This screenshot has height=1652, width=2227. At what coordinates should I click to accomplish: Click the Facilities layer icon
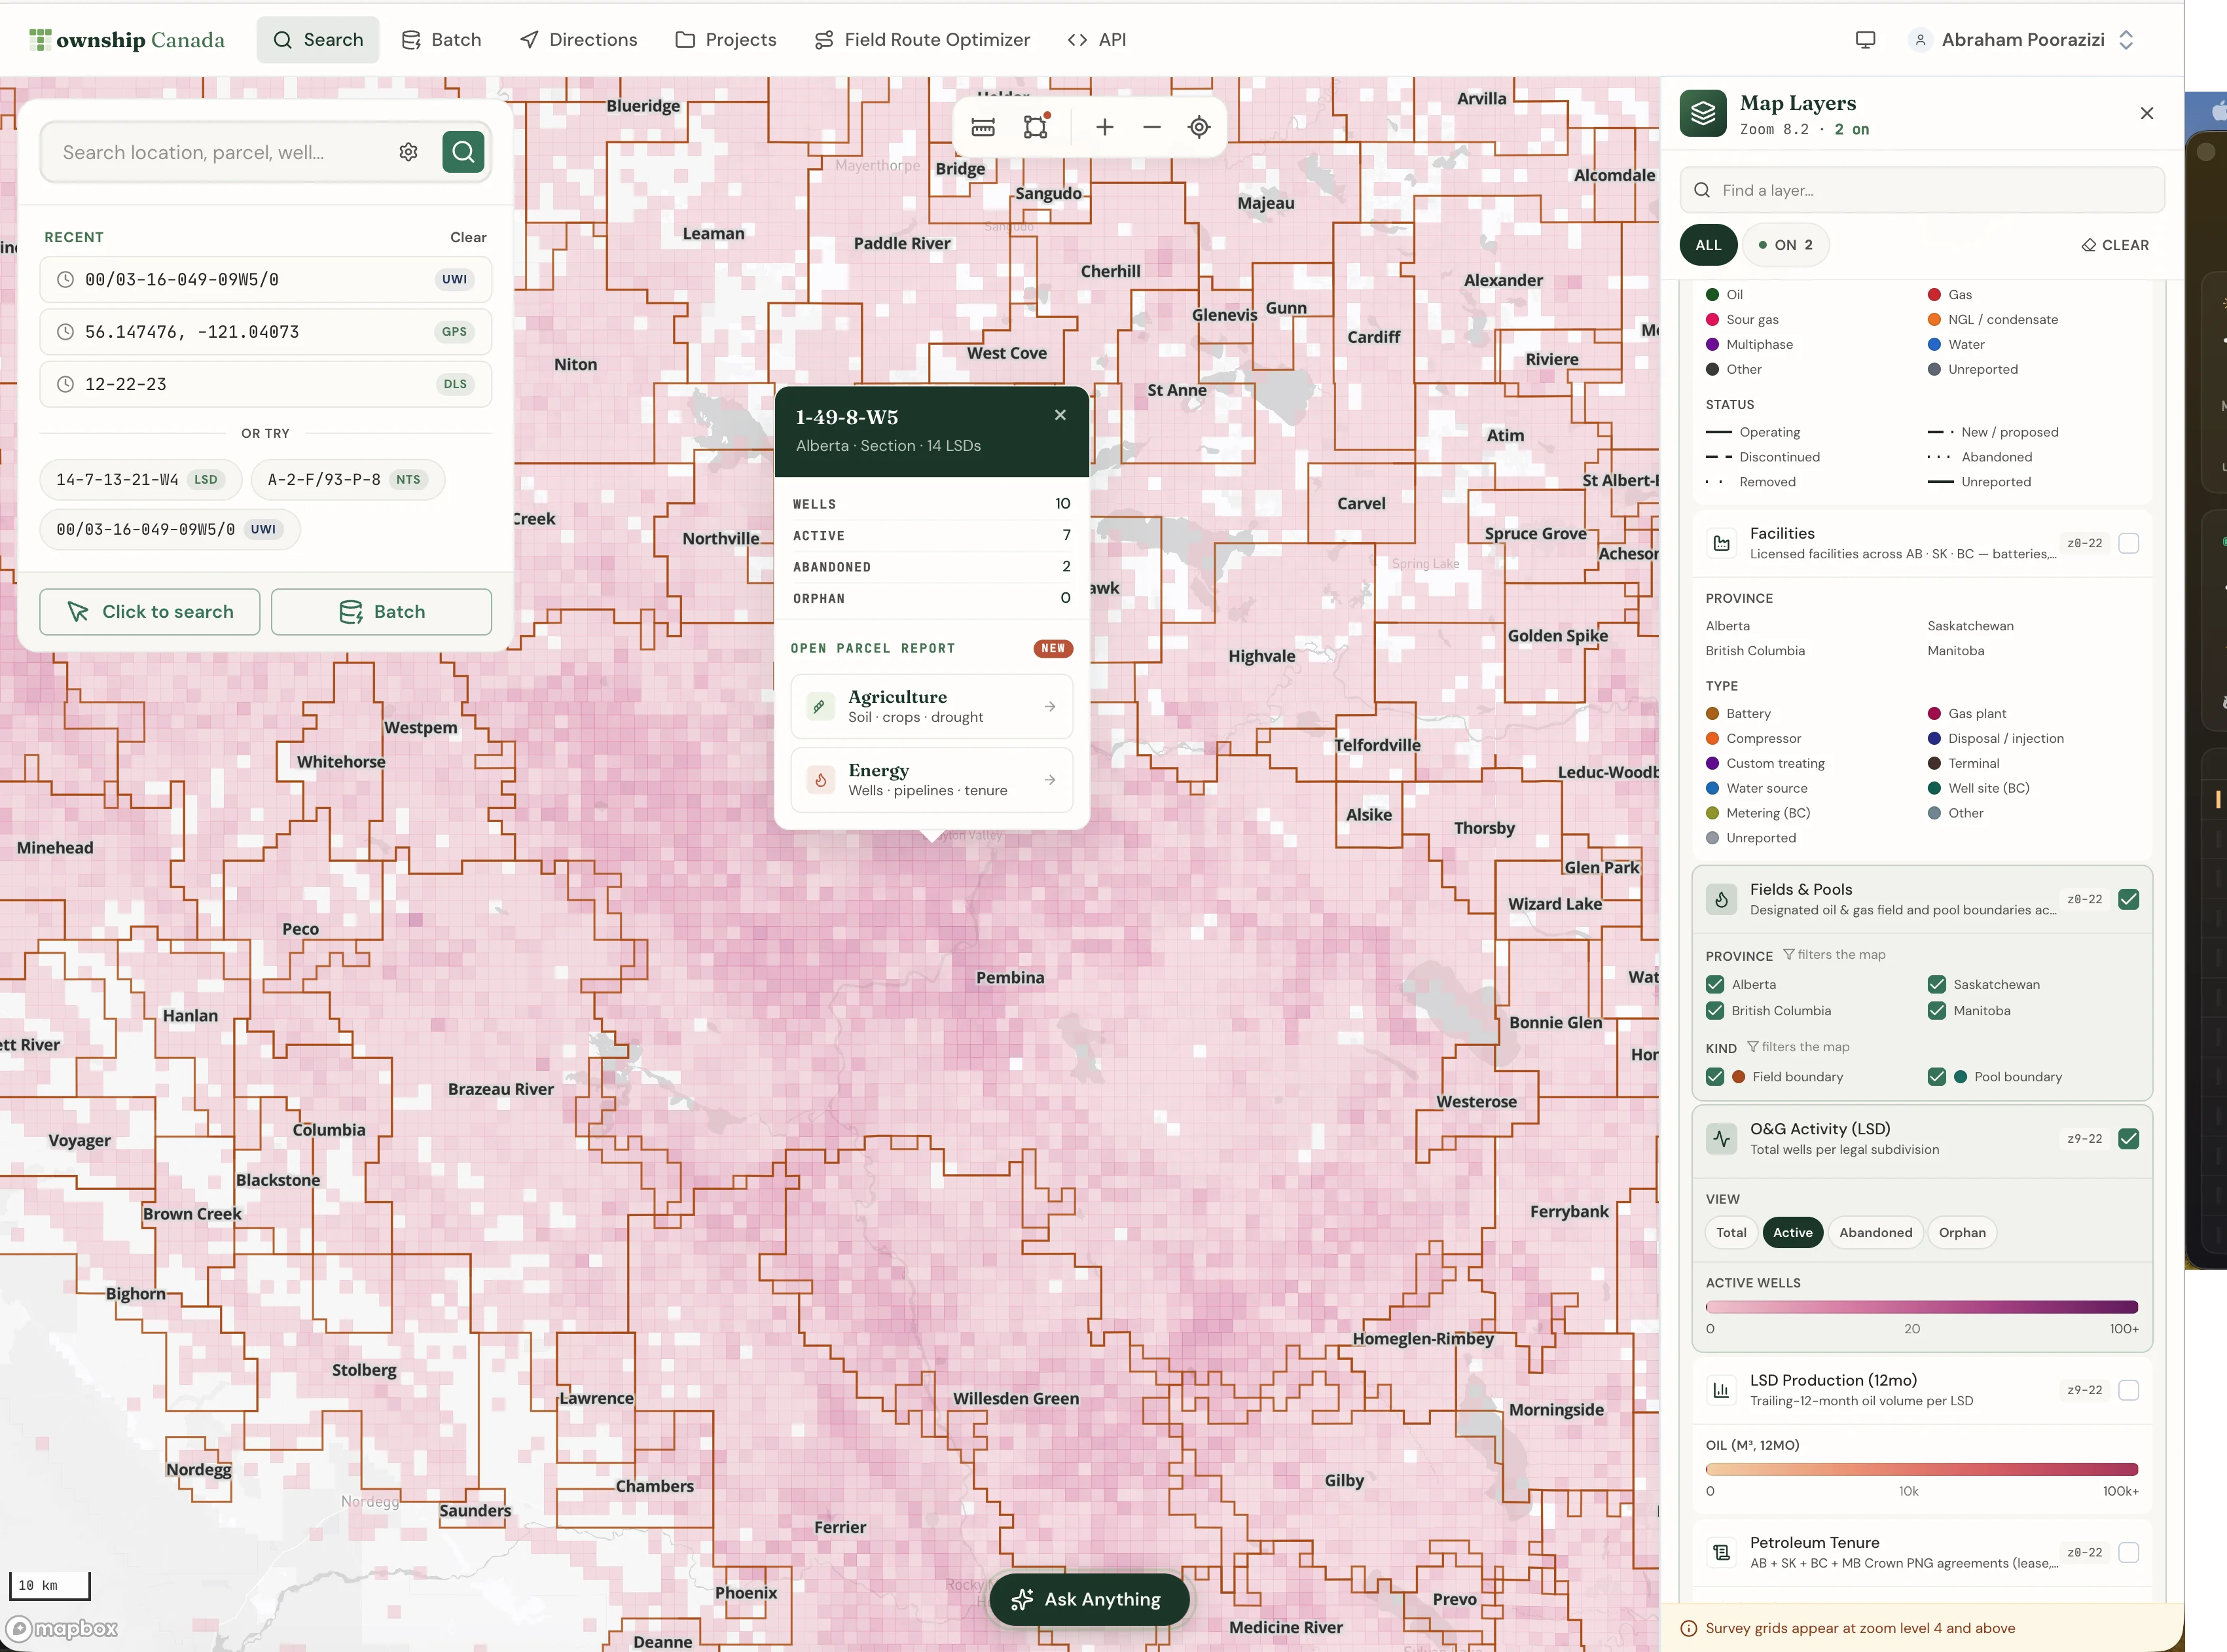coord(1721,543)
